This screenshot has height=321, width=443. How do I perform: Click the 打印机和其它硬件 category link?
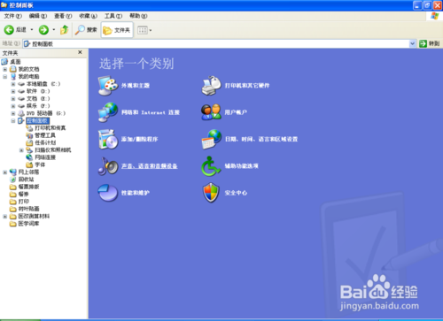[247, 86]
